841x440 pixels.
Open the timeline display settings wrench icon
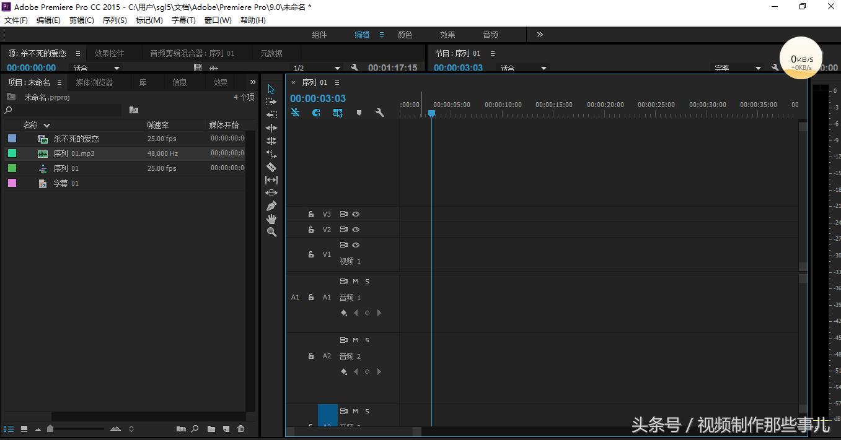(380, 113)
